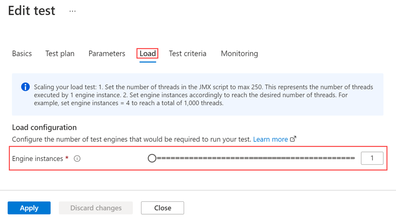Click the Edit test page title

pos(32,11)
